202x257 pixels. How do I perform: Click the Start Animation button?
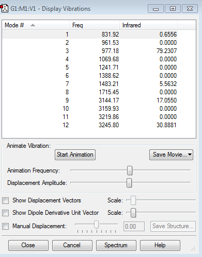(75, 155)
